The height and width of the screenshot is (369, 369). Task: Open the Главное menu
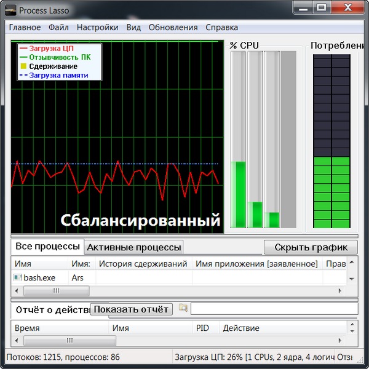coord(25,27)
